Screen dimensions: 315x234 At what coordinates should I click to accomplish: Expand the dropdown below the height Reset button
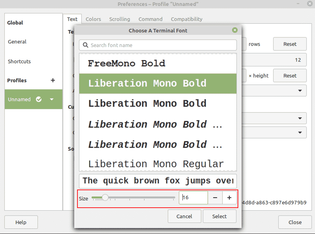coord(274,90)
